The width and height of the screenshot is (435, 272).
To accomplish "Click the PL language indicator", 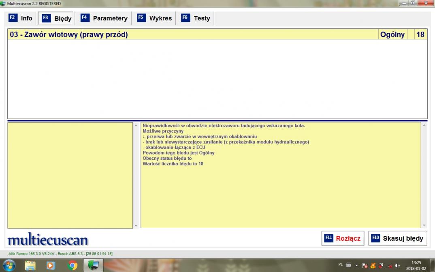I will [341, 265].
